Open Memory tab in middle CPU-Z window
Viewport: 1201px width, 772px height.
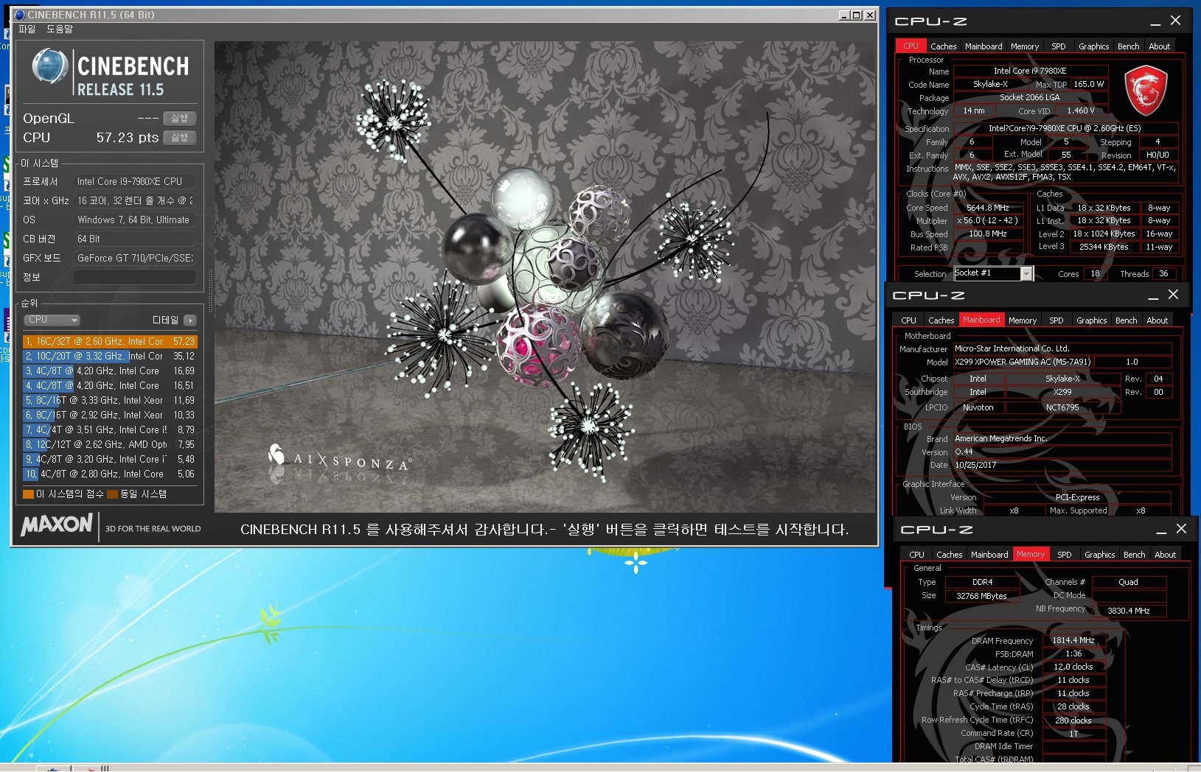coord(1023,320)
